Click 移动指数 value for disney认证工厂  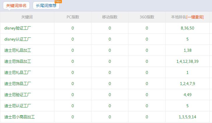pos(110,39)
